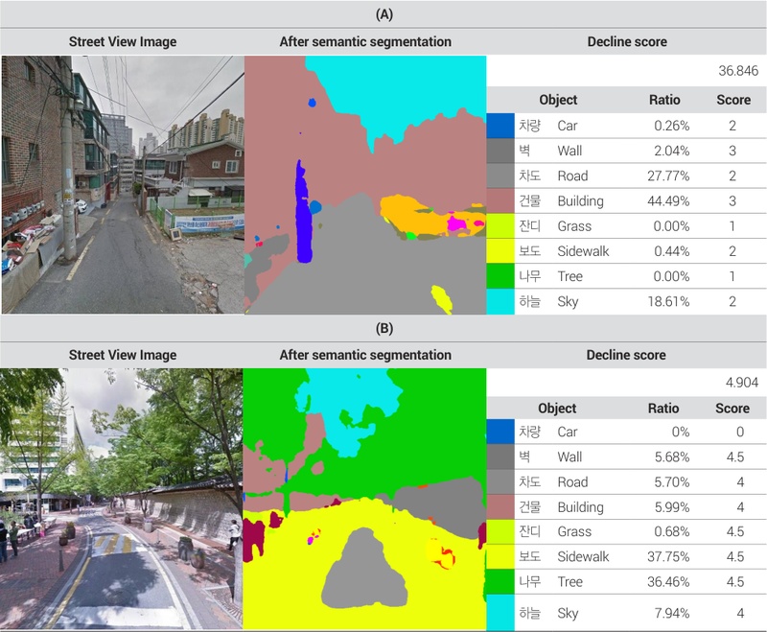Click the 37.75% Sidewalk ratio in panel B
Viewport: 767px width, 632px height.
[666, 556]
